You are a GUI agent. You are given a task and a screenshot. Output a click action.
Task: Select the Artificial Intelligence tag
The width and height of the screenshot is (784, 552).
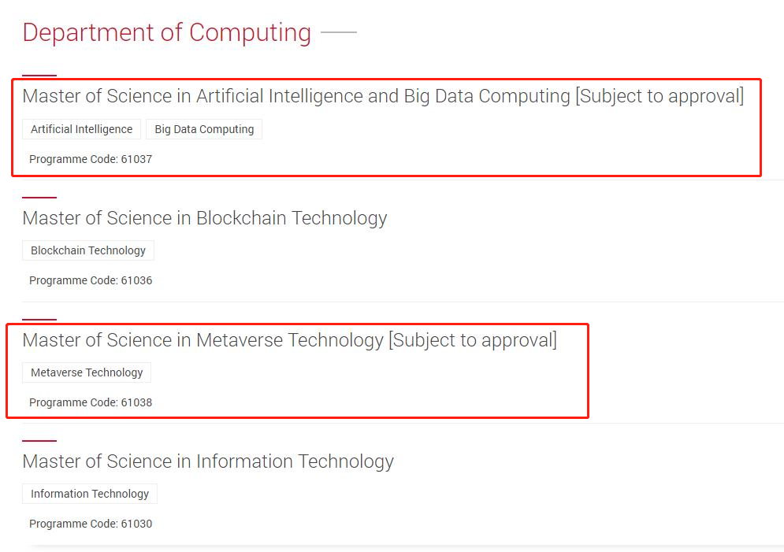[x=82, y=129]
